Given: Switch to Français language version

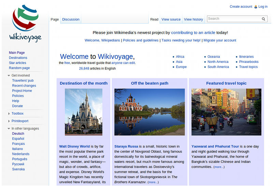Looking at the screenshot, I should (18, 144).
